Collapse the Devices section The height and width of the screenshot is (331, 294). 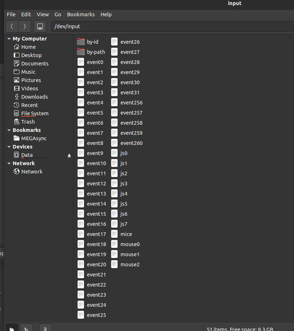tap(9, 147)
